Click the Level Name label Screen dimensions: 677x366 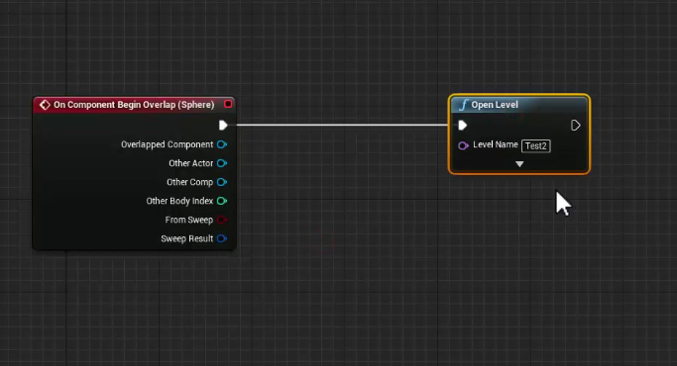pyautogui.click(x=496, y=144)
